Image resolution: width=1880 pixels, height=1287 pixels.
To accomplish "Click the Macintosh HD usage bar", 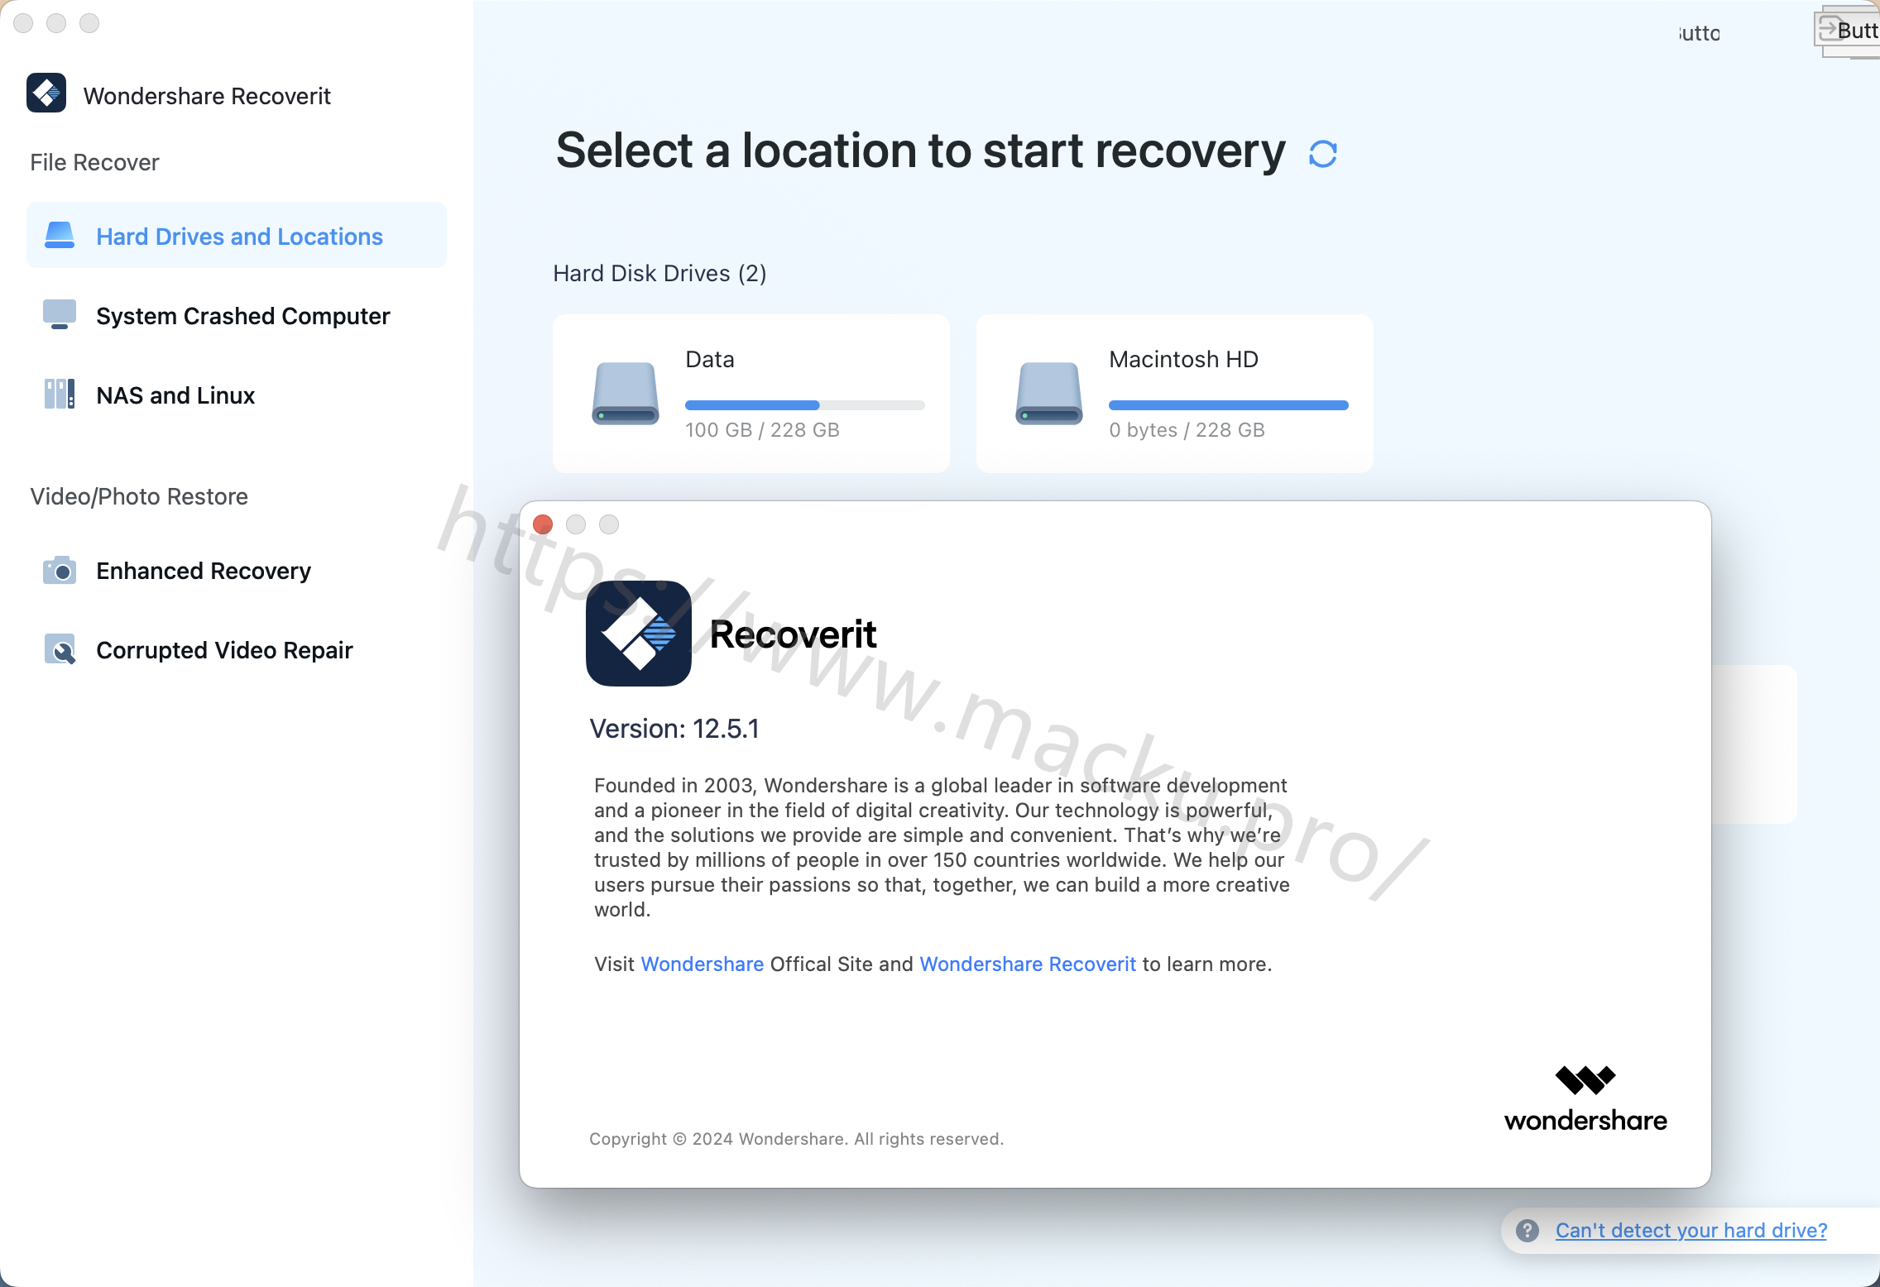I will point(1229,405).
